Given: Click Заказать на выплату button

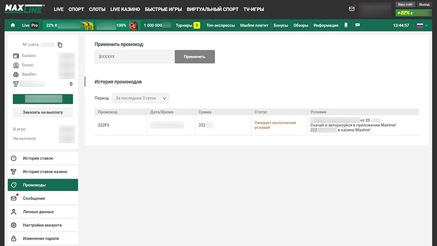Looking at the screenshot, I should (x=43, y=112).
